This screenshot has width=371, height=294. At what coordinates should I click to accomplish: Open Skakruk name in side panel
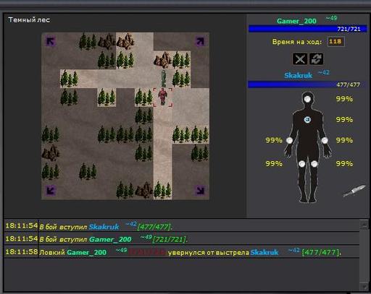(x=299, y=76)
